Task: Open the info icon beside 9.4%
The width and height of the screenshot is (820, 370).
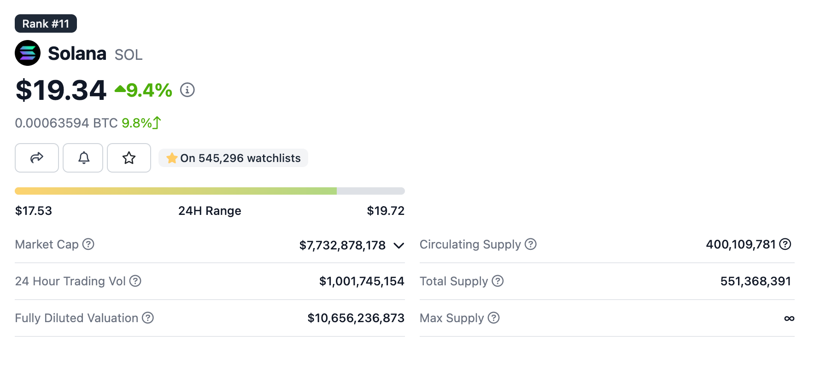Action: pyautogui.click(x=187, y=90)
